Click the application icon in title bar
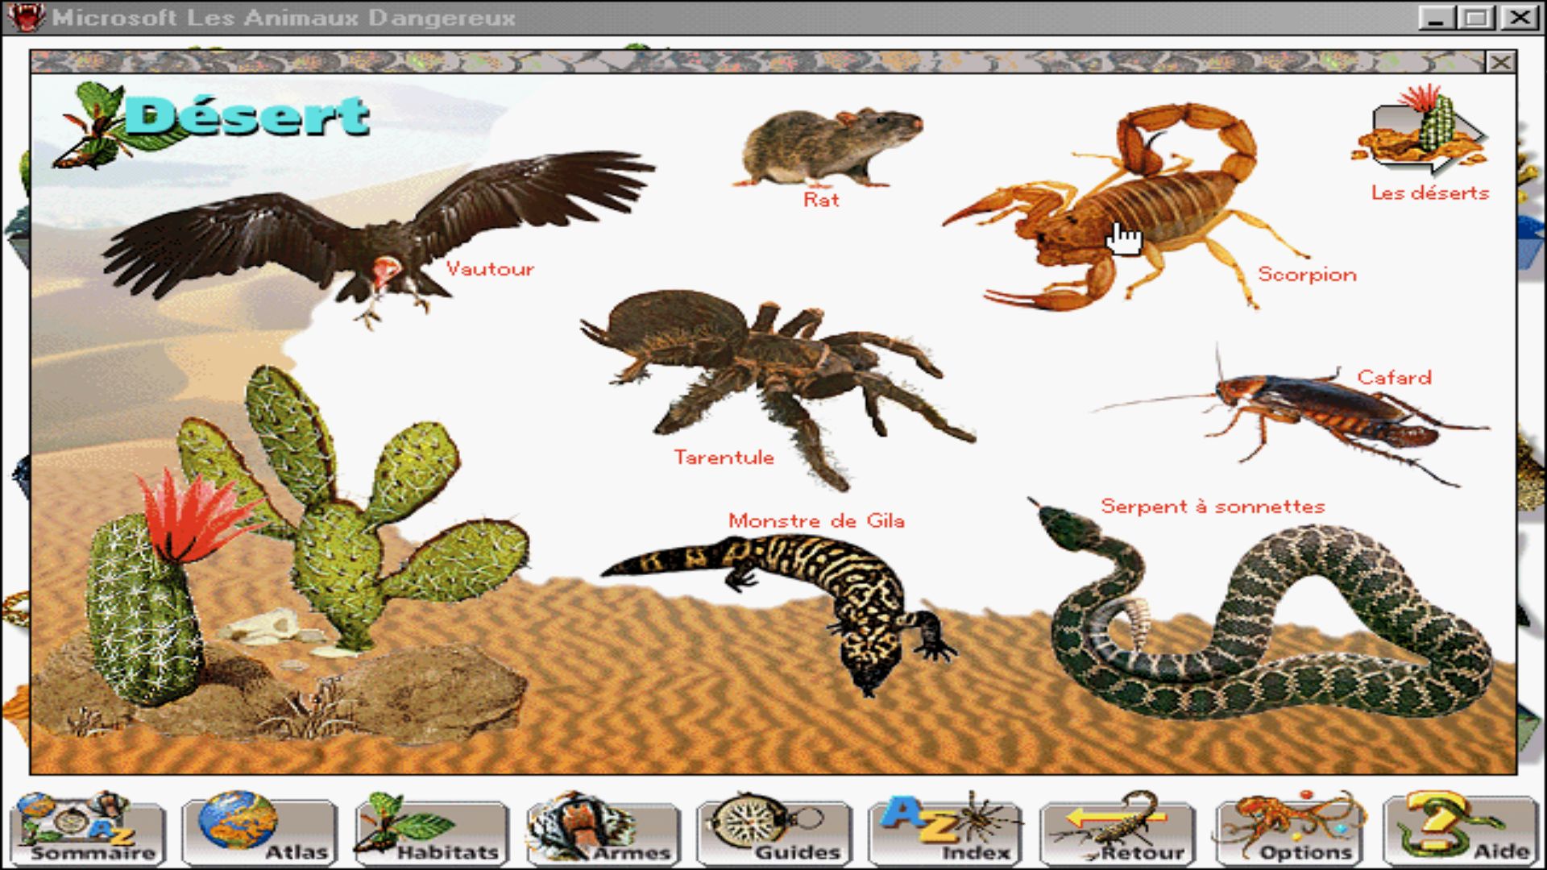This screenshot has height=870, width=1547. (x=26, y=18)
